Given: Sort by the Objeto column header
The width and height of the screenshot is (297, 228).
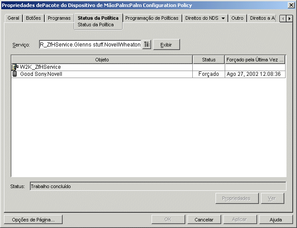Looking at the screenshot, I should point(102,60).
